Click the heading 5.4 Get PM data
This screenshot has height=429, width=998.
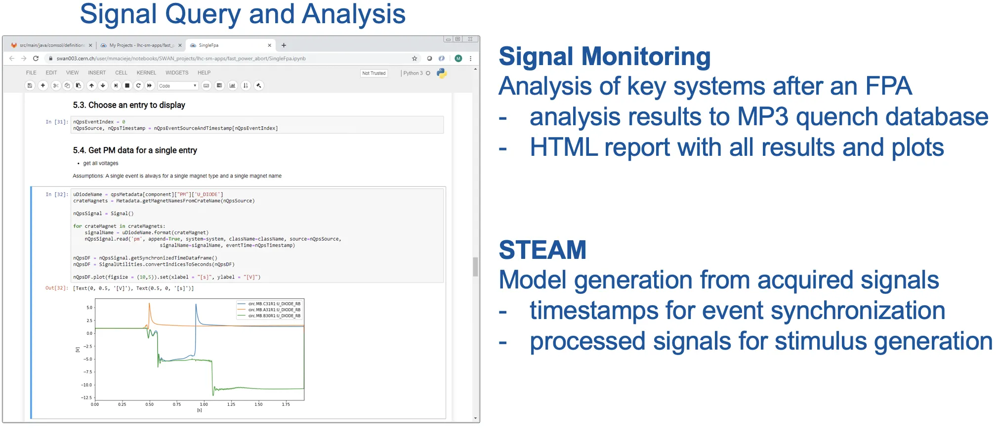click(x=135, y=150)
